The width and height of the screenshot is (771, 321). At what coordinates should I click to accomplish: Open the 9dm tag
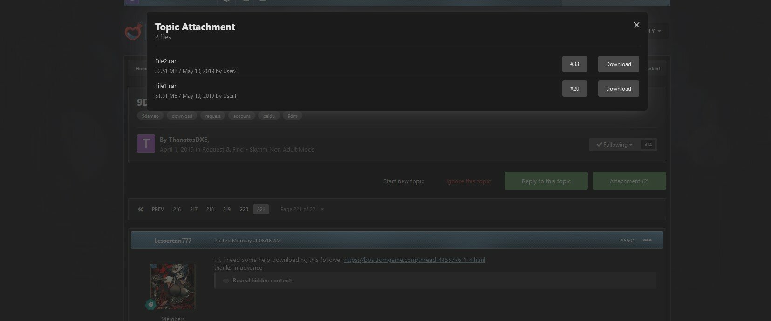(x=293, y=116)
